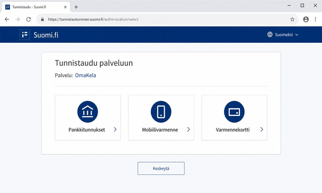This screenshot has width=322, height=193.
Task: Choose Mobiilivarmenne label text
Action: pyautogui.click(x=160, y=130)
